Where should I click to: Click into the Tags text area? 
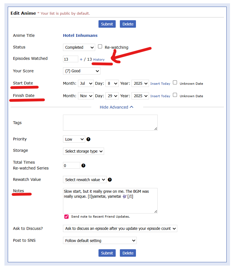coord(110,122)
